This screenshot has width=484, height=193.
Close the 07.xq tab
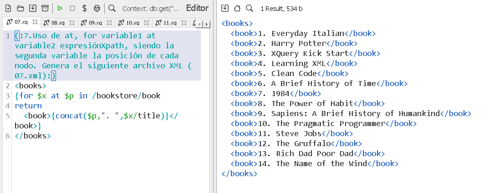35,22
